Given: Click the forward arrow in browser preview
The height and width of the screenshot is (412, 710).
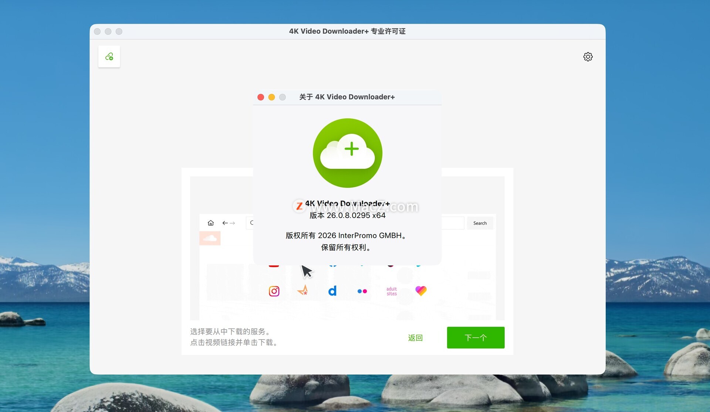Looking at the screenshot, I should coord(233,223).
